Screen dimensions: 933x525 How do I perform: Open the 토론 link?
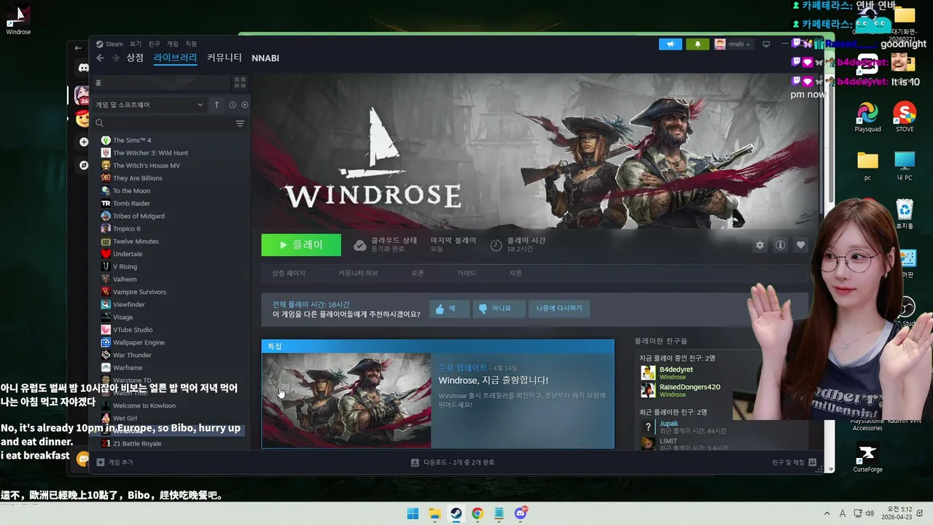[x=418, y=273]
